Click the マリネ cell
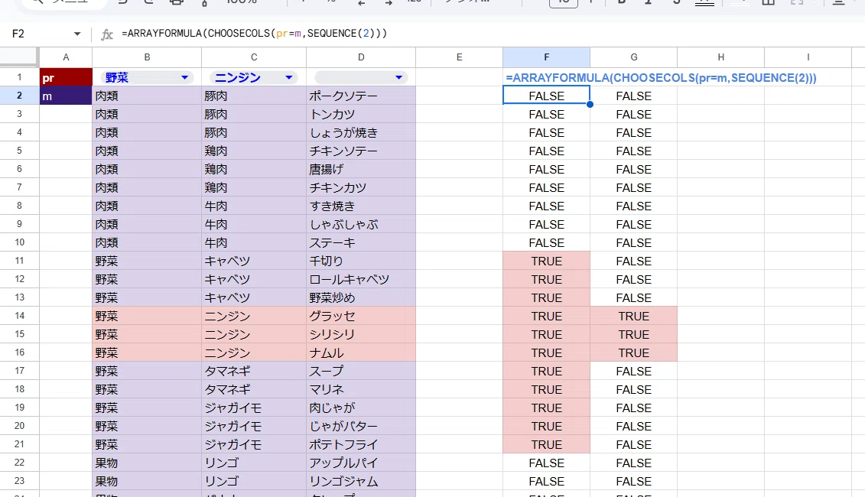 (361, 389)
